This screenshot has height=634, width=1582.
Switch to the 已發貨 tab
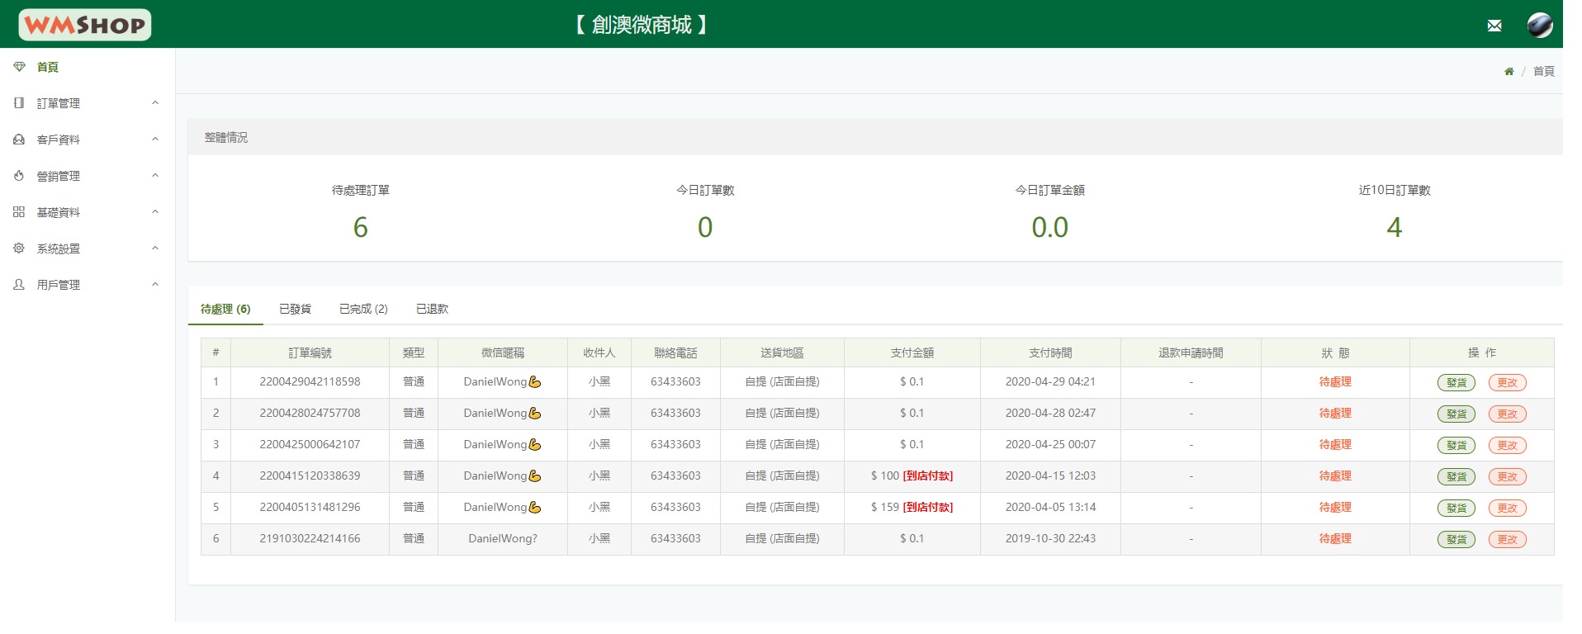pyautogui.click(x=295, y=309)
